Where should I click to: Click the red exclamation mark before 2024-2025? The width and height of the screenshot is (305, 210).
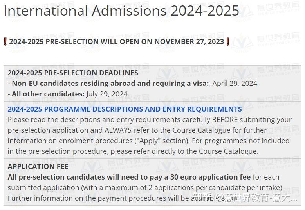pos(5,41)
